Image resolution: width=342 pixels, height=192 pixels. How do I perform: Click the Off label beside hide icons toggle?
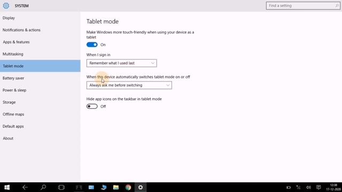click(103, 107)
